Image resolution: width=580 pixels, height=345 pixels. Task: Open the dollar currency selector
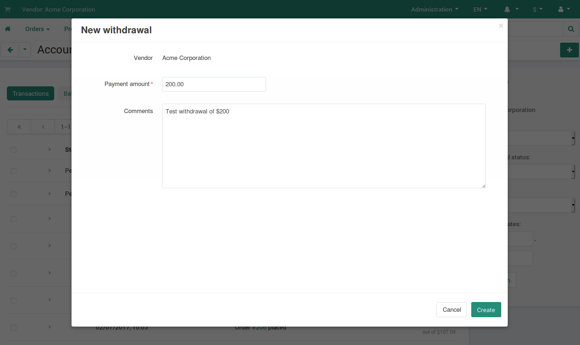click(x=538, y=9)
